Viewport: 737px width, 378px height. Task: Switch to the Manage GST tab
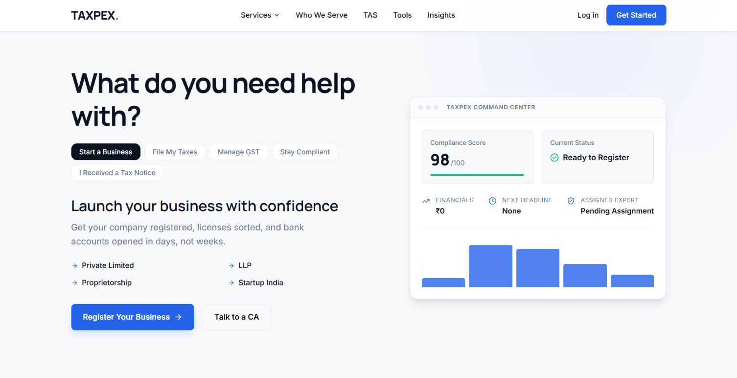pyautogui.click(x=239, y=152)
